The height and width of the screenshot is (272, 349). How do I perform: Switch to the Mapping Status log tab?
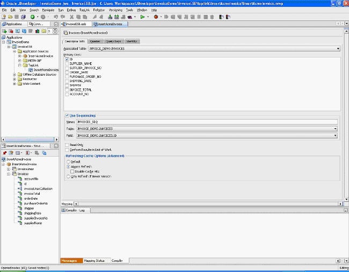click(94, 261)
